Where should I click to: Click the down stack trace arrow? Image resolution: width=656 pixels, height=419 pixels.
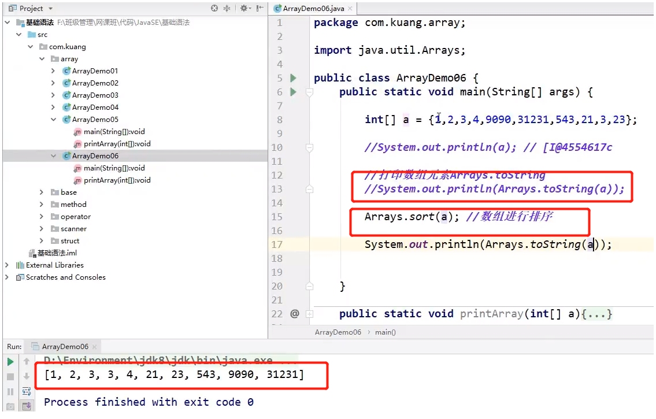pos(27,376)
